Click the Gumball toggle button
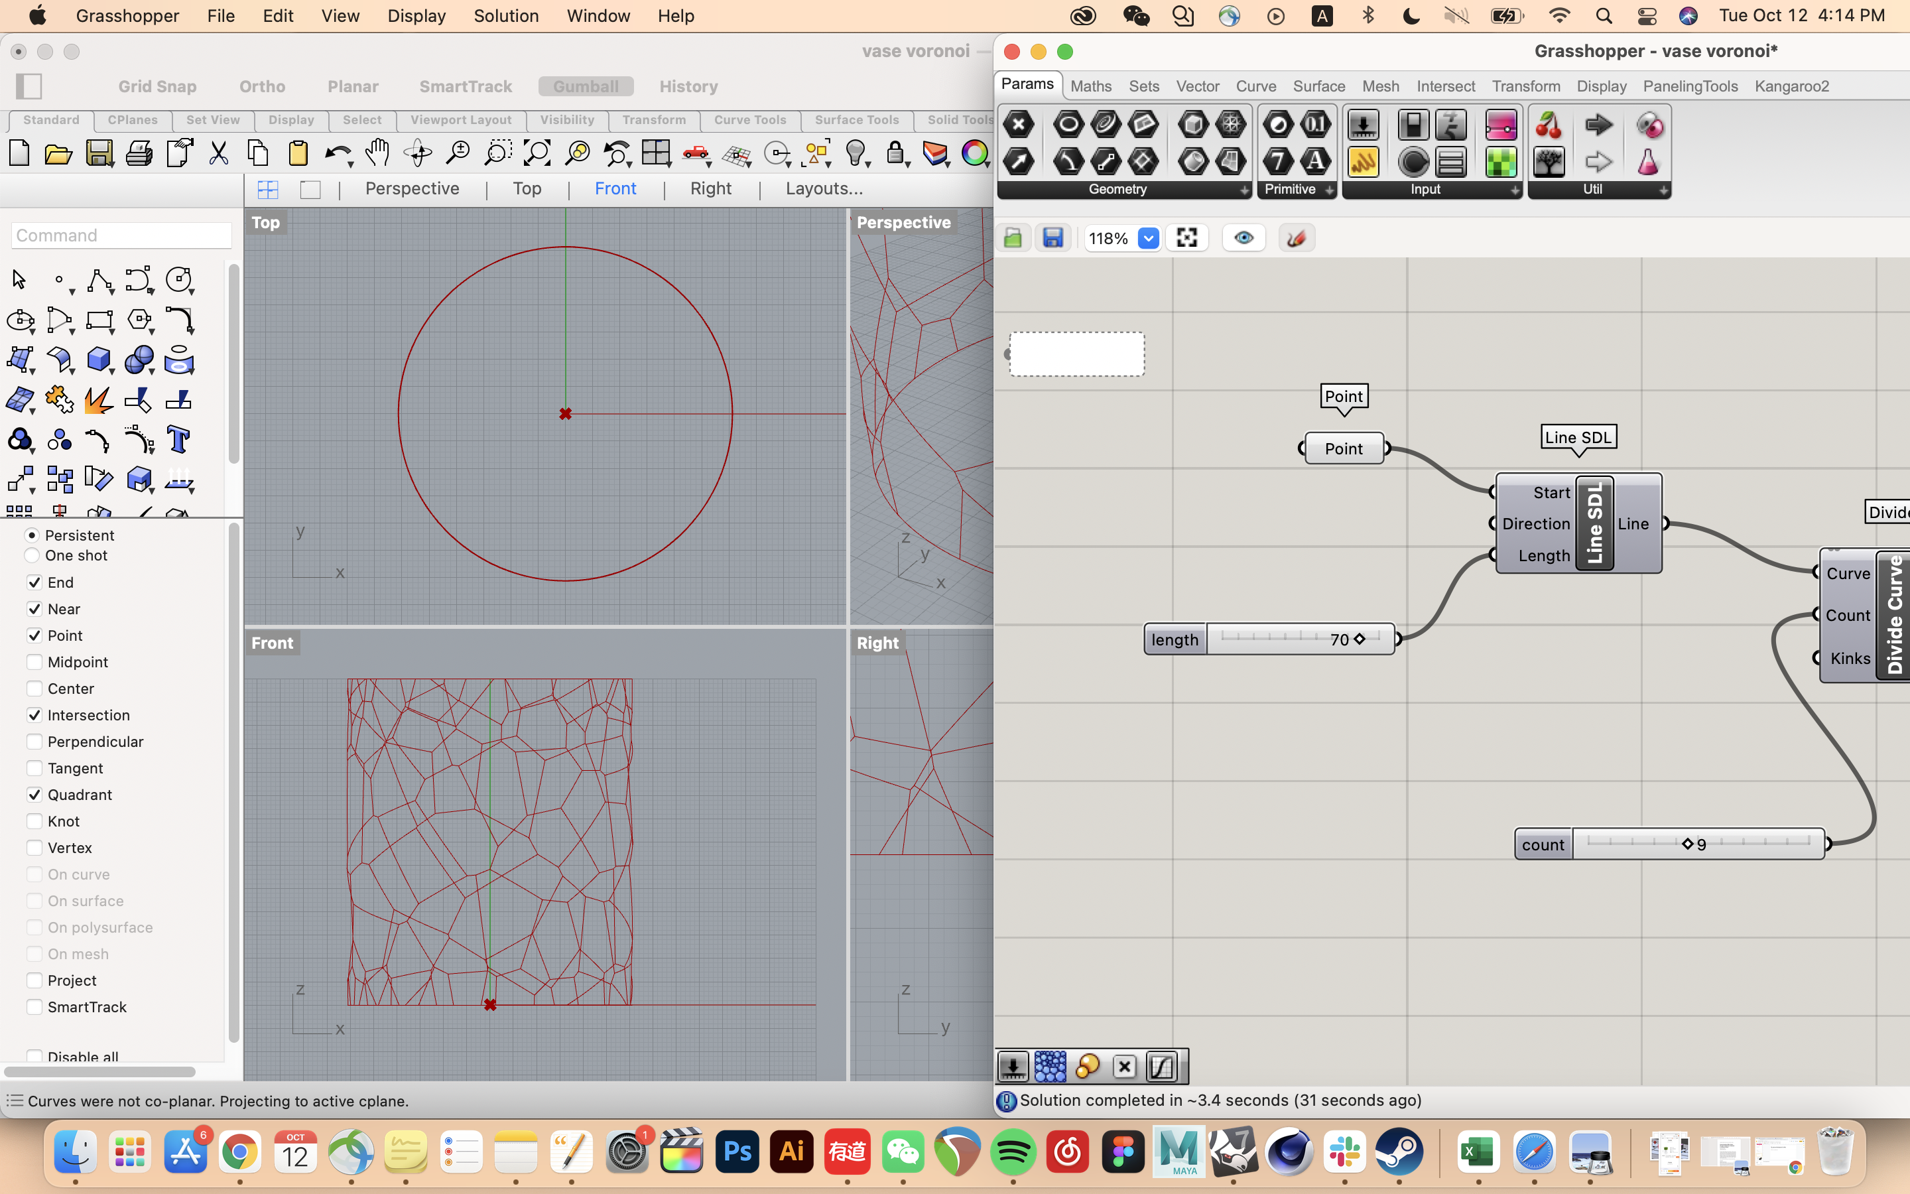This screenshot has width=1910, height=1194. 584,86
